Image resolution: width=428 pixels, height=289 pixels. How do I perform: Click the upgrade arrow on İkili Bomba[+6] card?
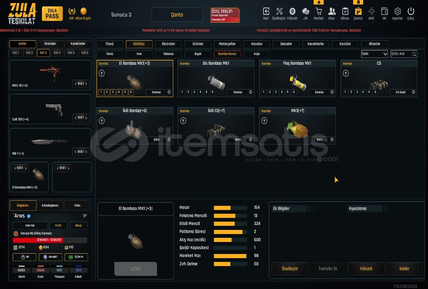(102, 121)
